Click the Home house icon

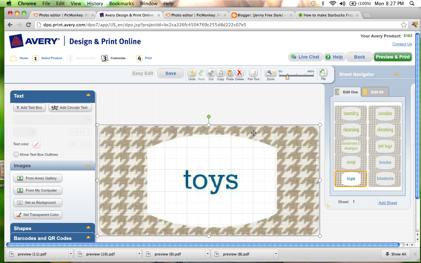[13, 58]
